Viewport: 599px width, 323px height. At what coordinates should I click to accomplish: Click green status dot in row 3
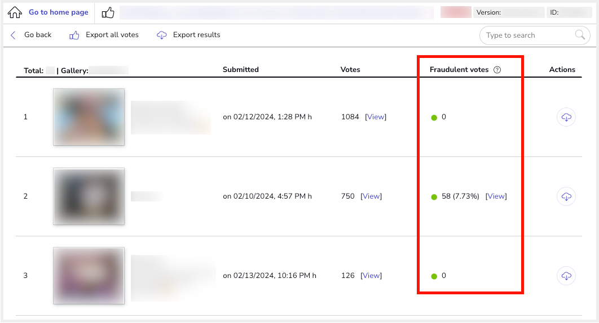point(434,276)
